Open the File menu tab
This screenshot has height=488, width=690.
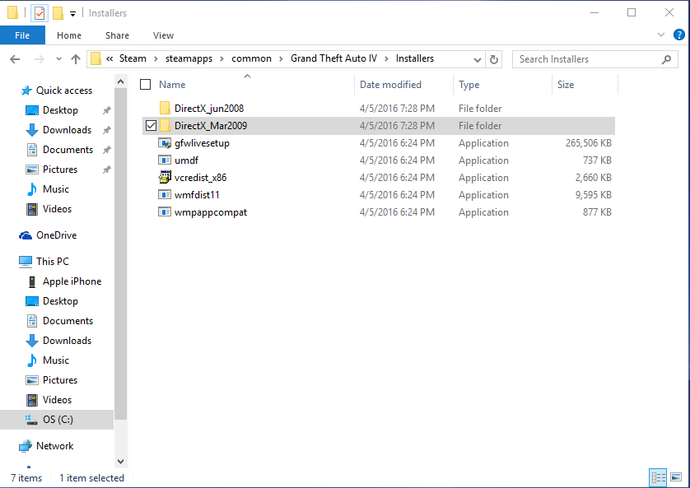click(x=22, y=35)
